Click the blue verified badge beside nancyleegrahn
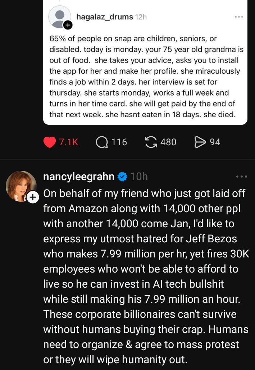The height and width of the screenshot is (370, 255). point(122,177)
